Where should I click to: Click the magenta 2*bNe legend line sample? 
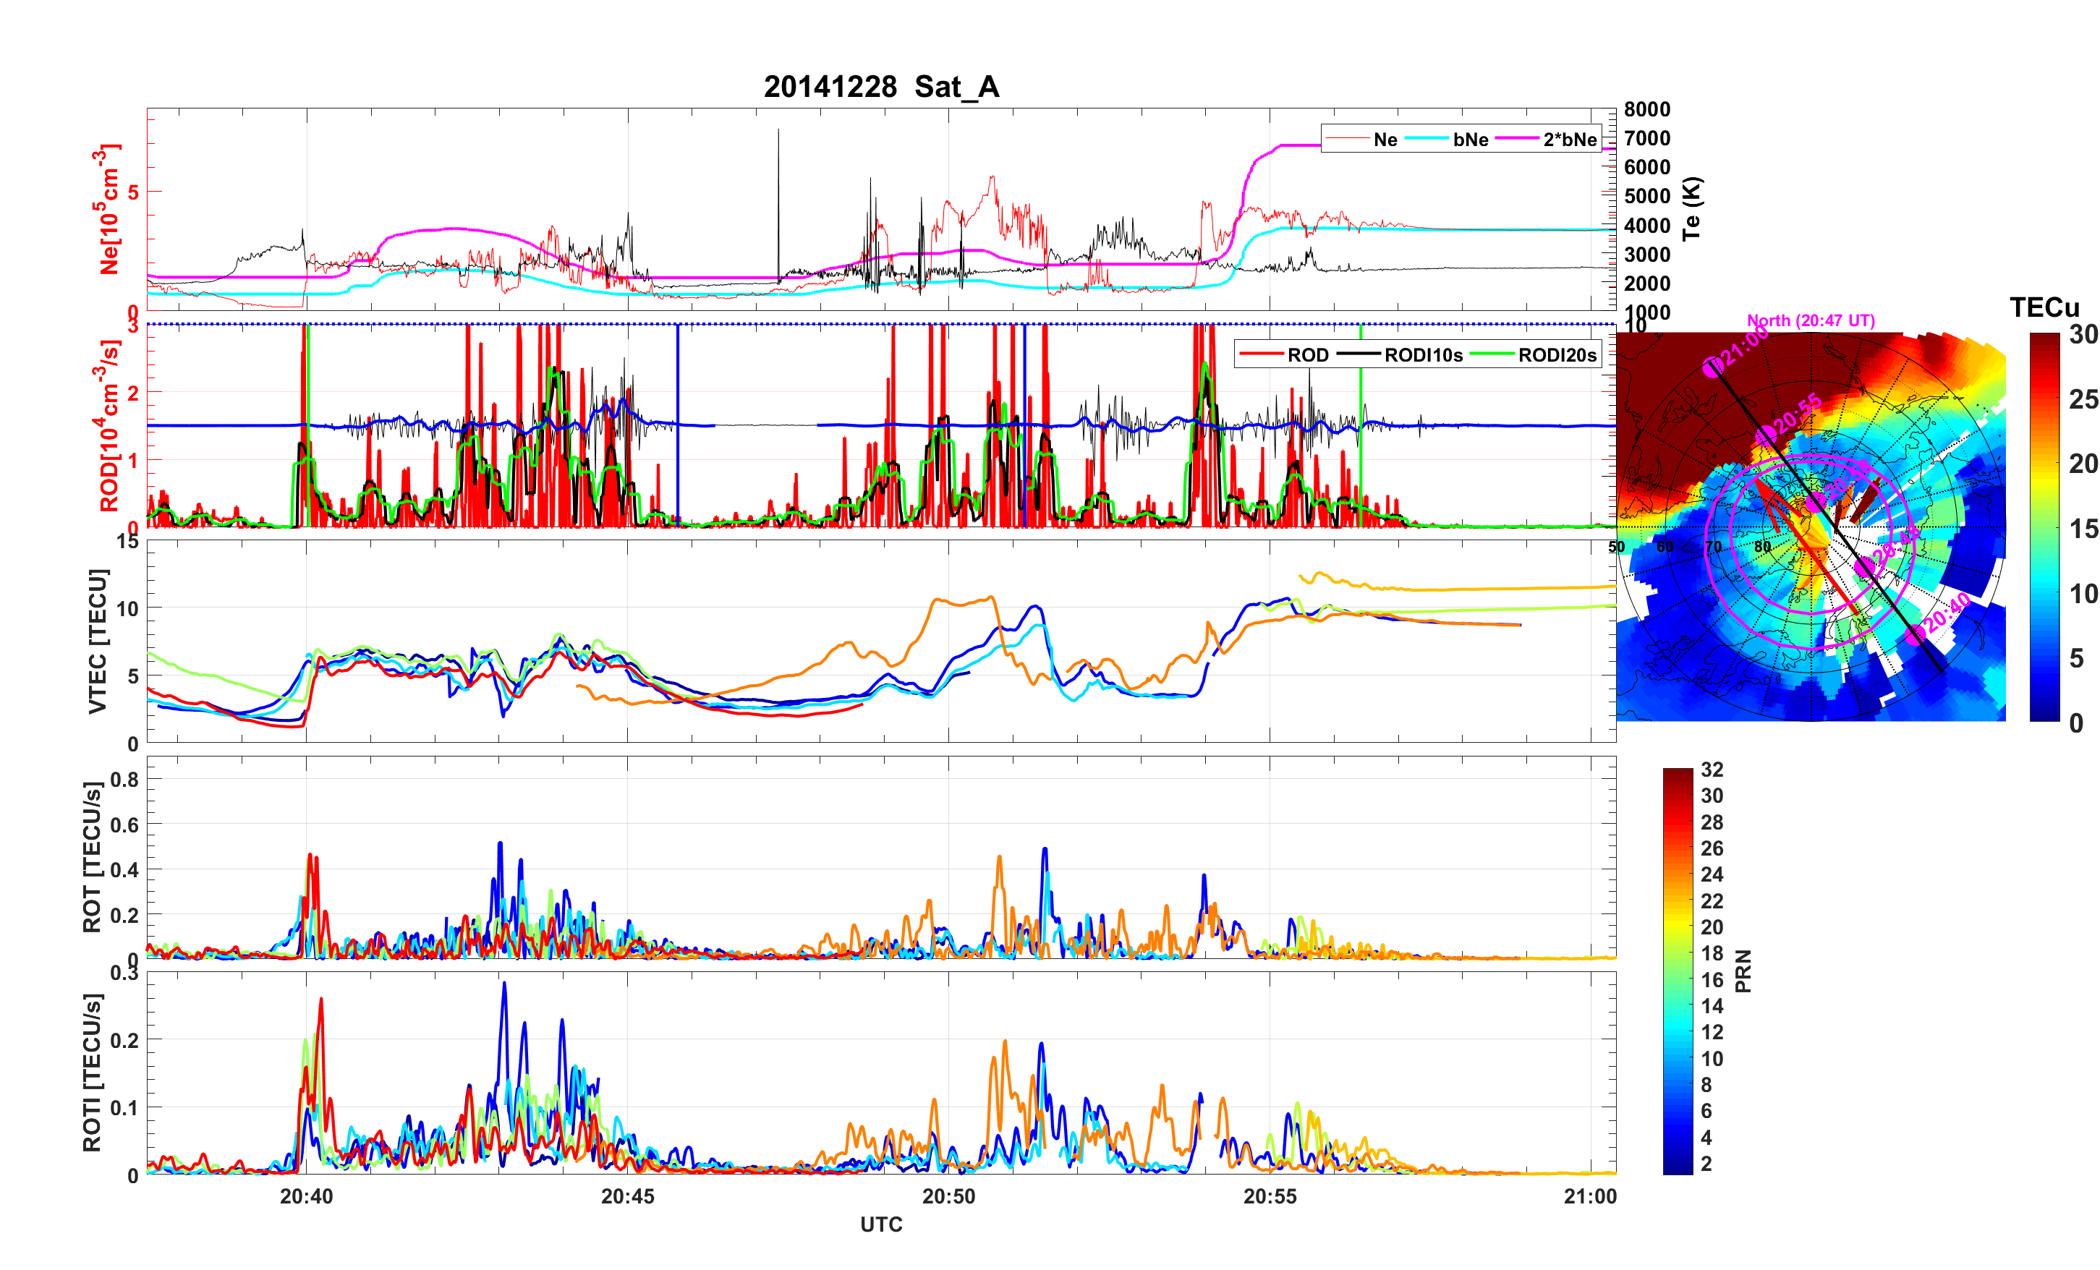(x=1517, y=139)
